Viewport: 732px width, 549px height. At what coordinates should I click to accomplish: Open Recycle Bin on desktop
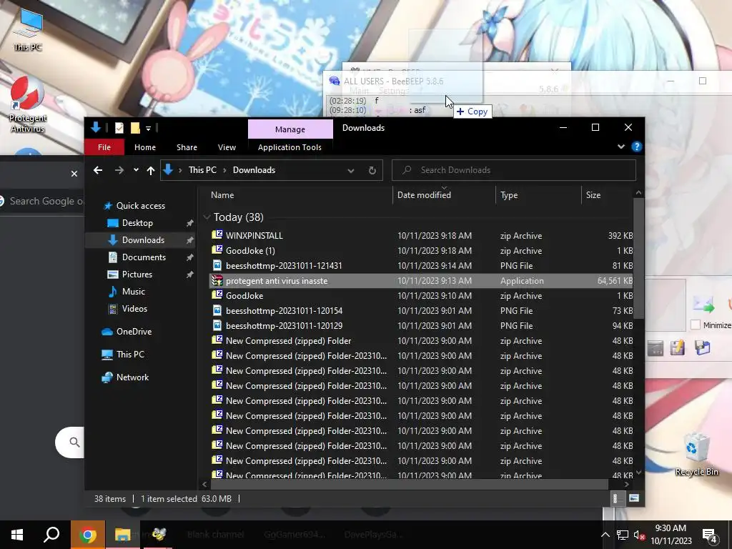[696, 454]
